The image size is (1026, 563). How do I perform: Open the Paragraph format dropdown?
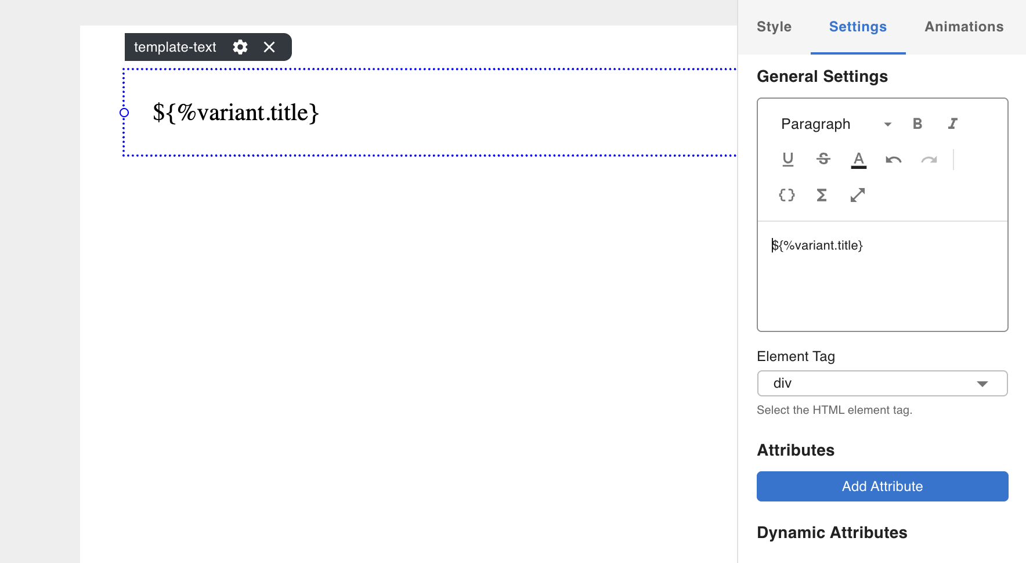[x=836, y=124]
